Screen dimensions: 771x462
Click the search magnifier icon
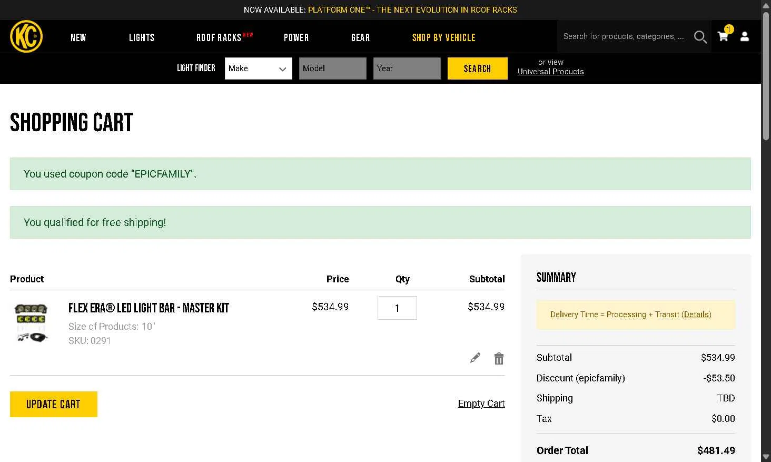[x=700, y=37]
